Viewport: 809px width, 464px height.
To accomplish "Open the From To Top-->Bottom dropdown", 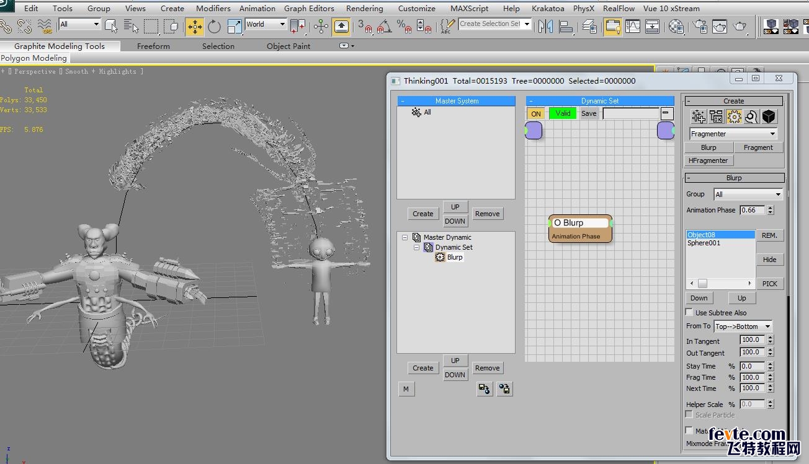I will click(743, 326).
